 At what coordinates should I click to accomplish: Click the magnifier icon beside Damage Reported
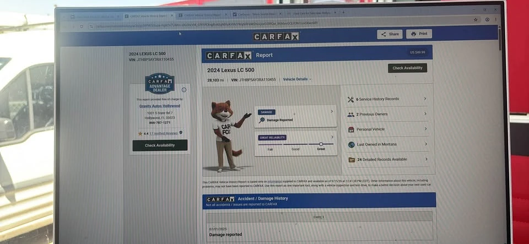pos(262,120)
